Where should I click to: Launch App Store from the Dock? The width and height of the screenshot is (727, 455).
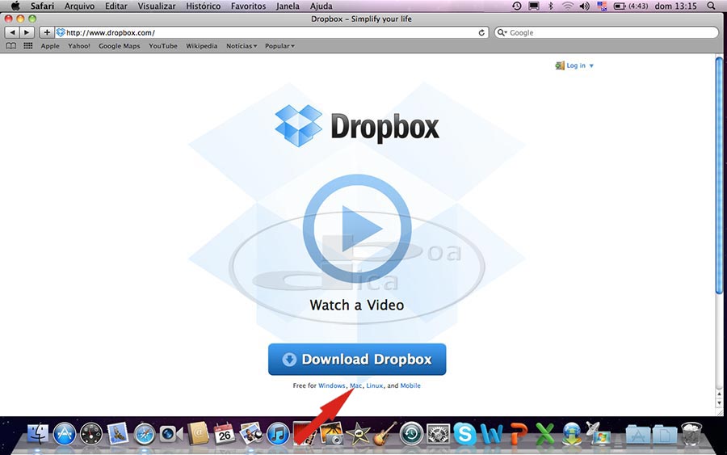pos(65,435)
